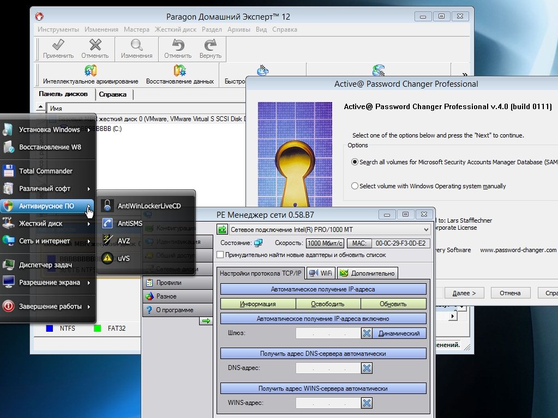Image resolution: width=558 pixels, height=418 pixels.
Task: Open the Wizards menu in Paragon menu bar
Action: pos(136,29)
